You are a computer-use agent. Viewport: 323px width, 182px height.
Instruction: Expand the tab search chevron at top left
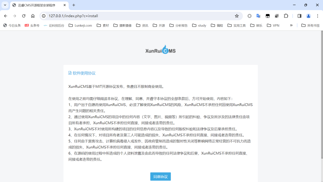[4, 5]
